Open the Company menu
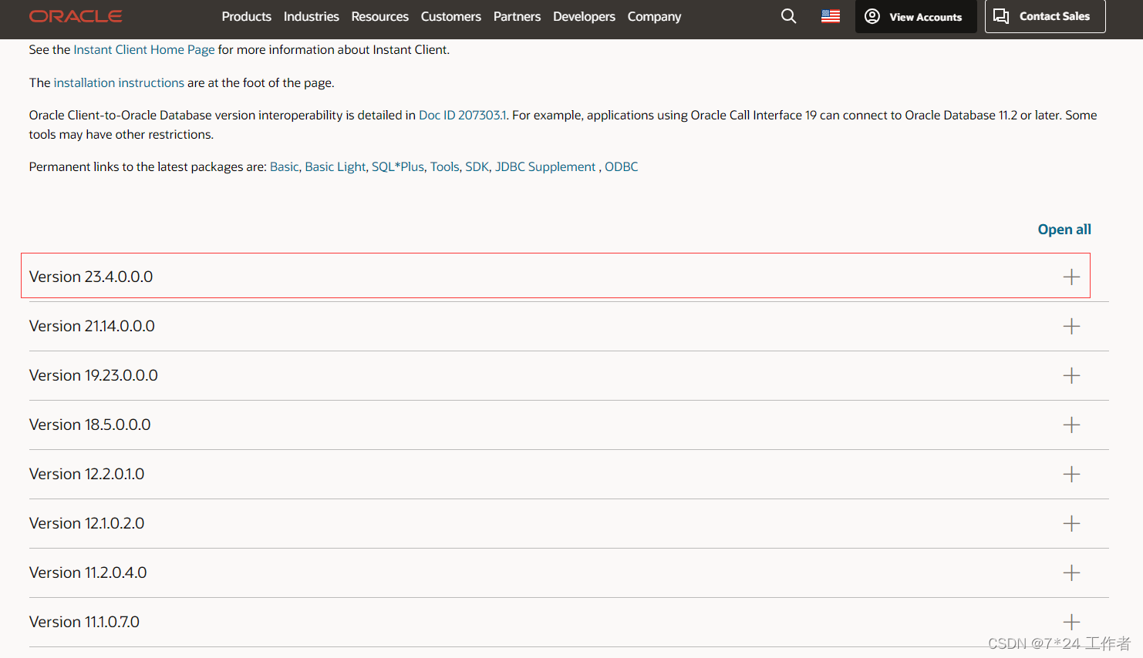Viewport: 1143px width, 658px height. pyautogui.click(x=655, y=16)
